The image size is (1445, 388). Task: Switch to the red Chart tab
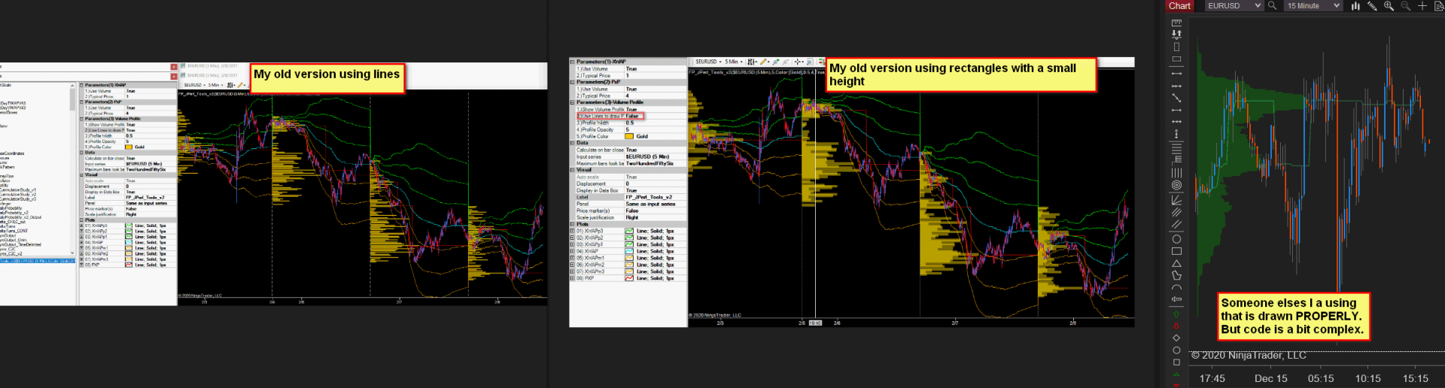click(1179, 5)
